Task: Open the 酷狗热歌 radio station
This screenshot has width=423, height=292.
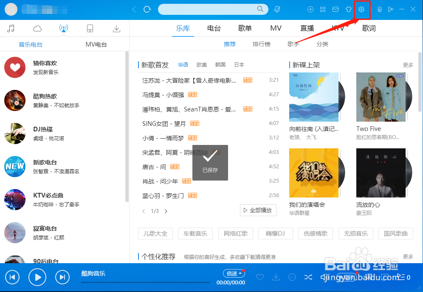Action: click(63, 100)
